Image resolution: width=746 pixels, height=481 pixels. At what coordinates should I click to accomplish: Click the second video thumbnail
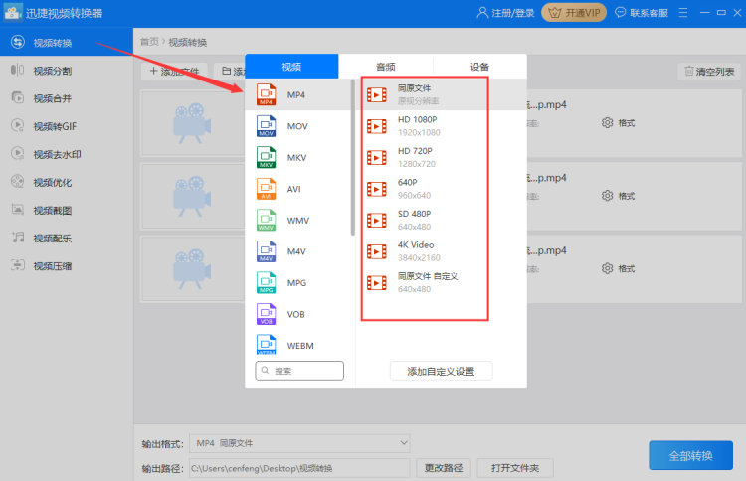pyautogui.click(x=193, y=196)
